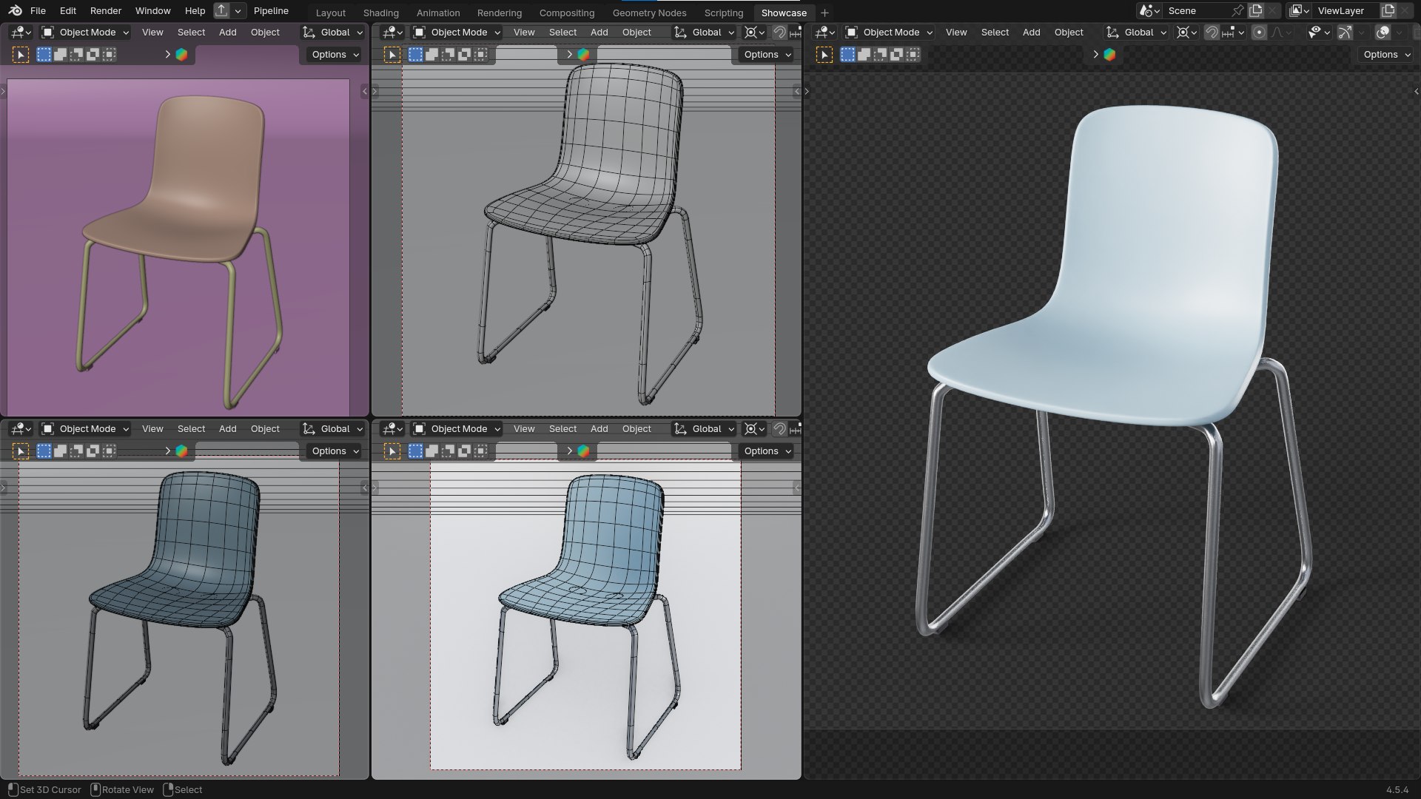Open the File menu
The width and height of the screenshot is (1421, 799).
click(x=38, y=10)
